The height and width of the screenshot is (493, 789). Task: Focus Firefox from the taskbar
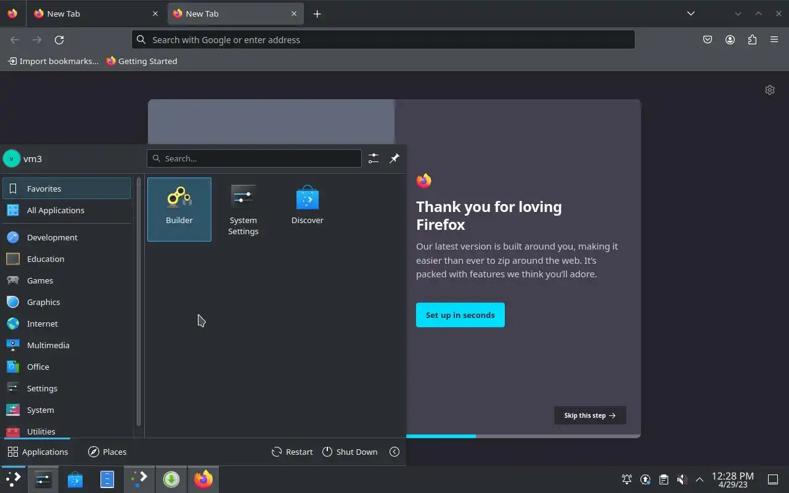203,479
